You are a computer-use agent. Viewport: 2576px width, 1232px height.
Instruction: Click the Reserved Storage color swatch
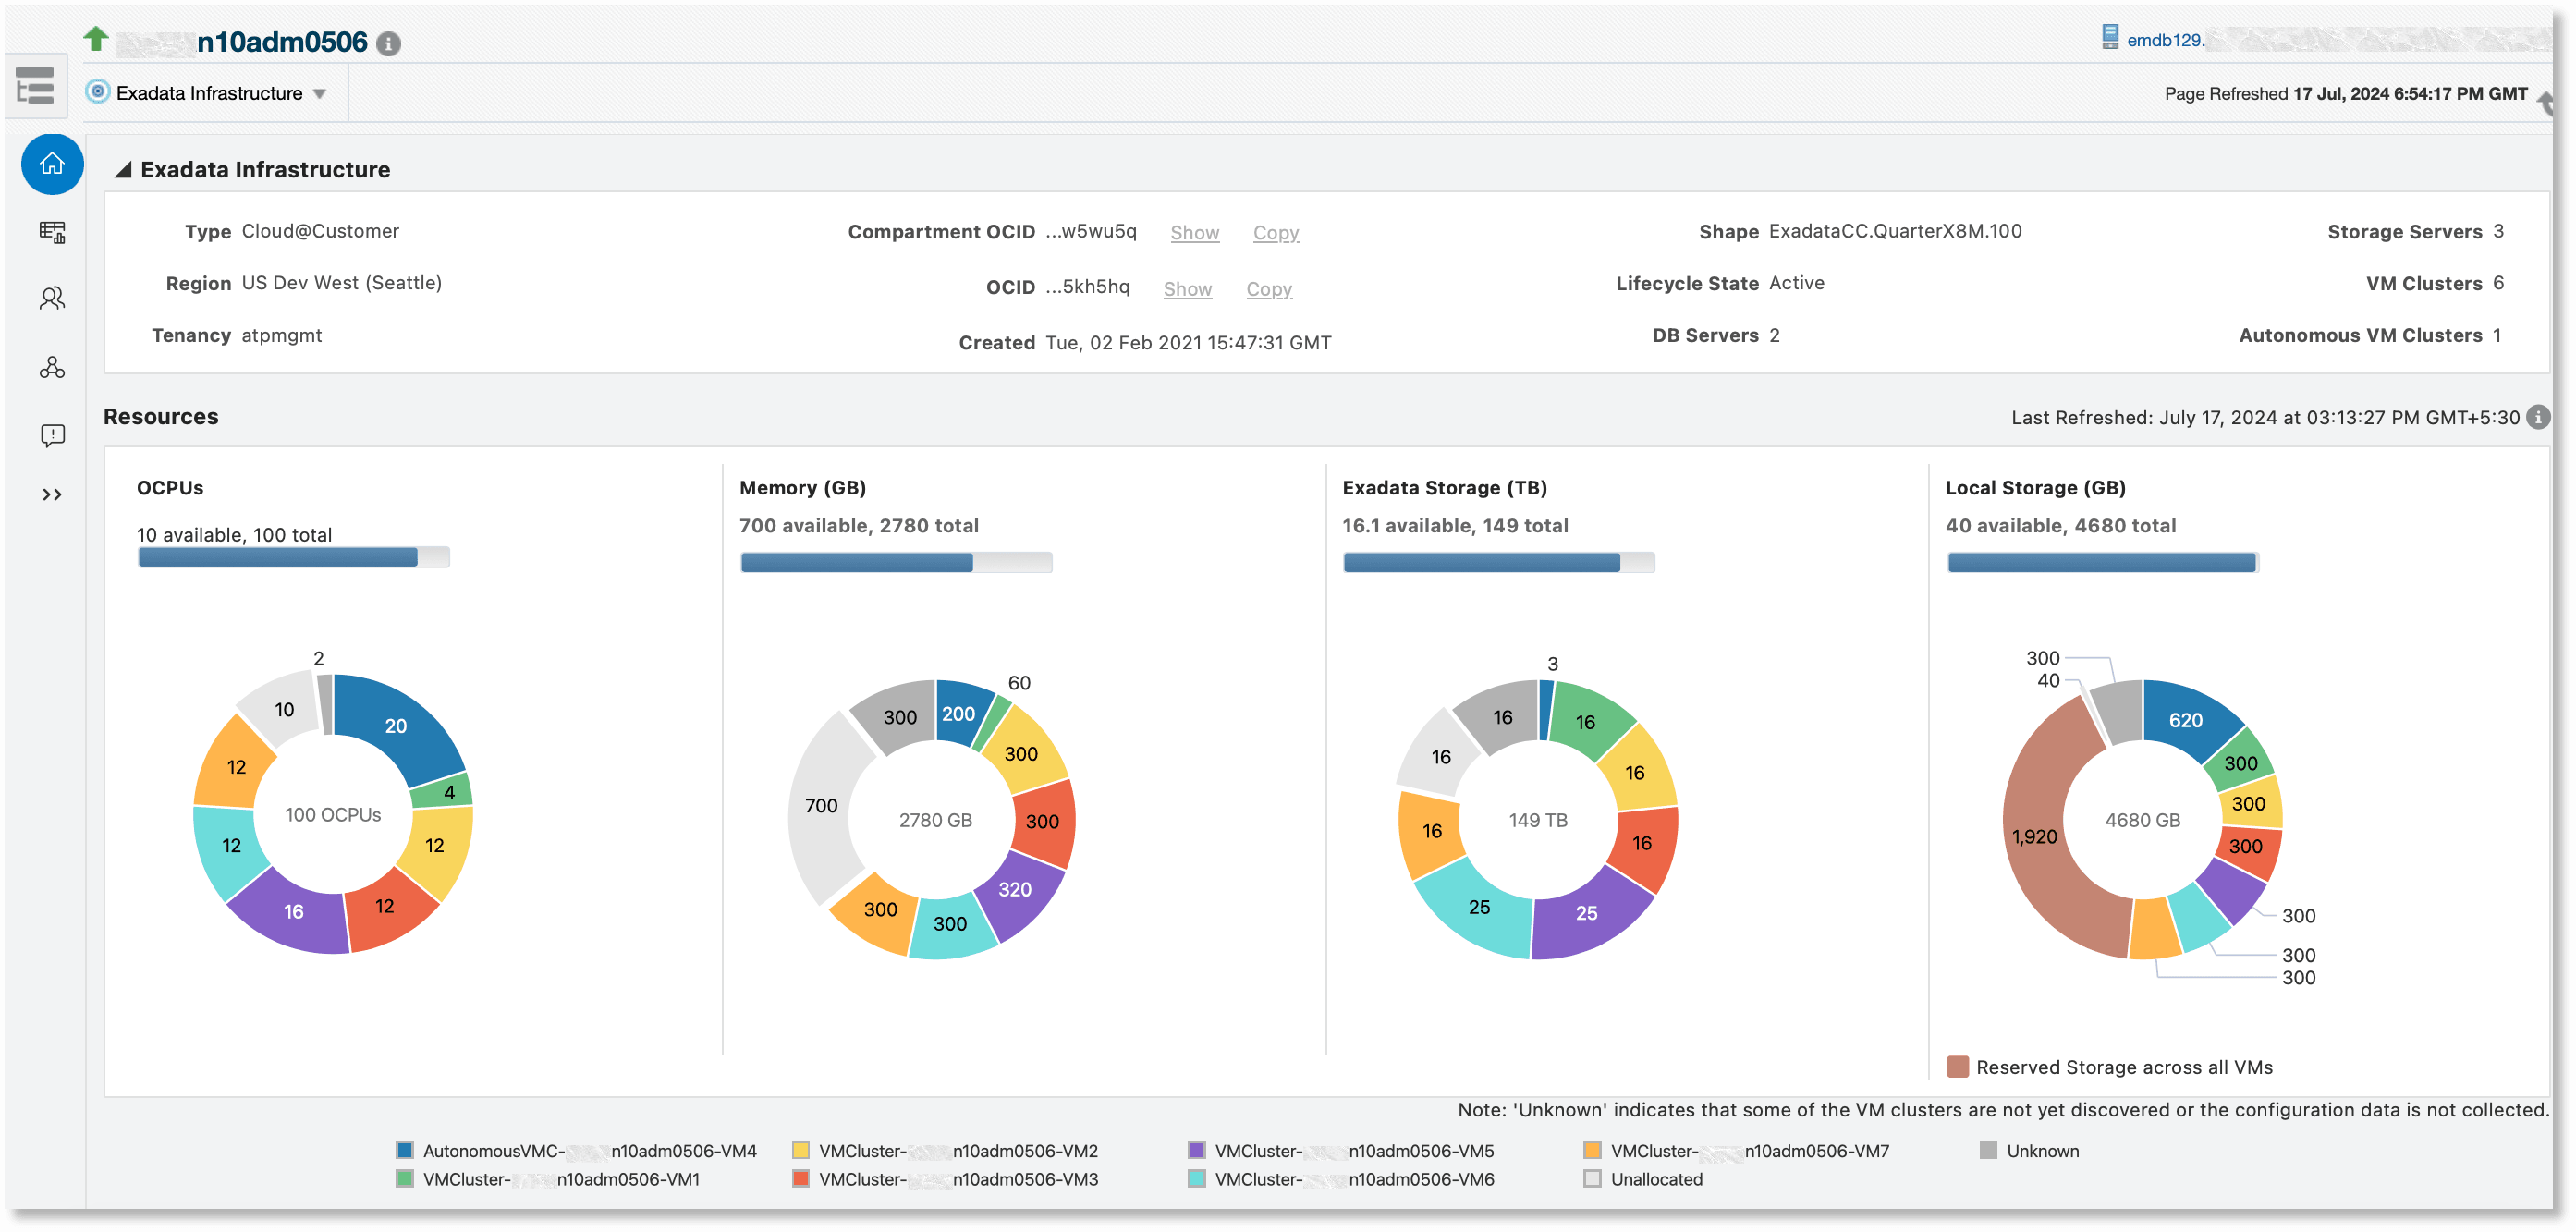click(x=1957, y=1067)
